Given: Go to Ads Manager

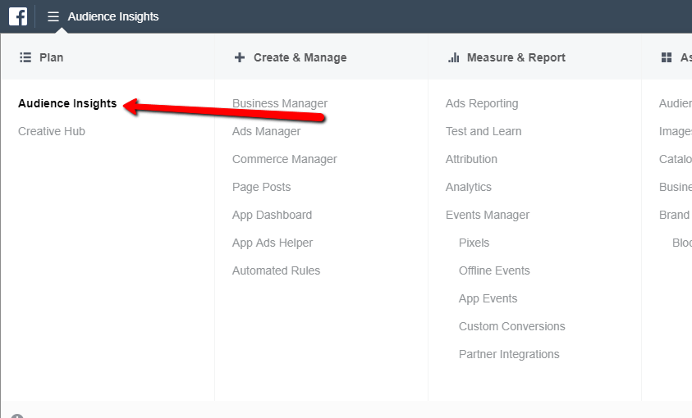Looking at the screenshot, I should (x=266, y=131).
